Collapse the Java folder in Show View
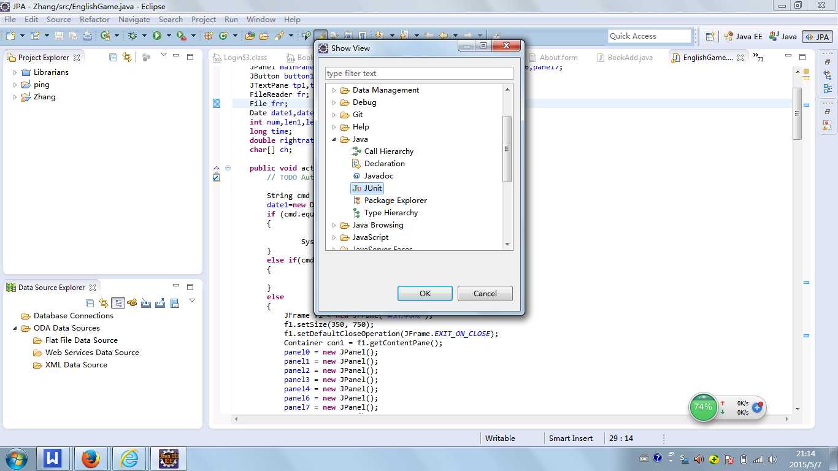This screenshot has height=471, width=838. 334,139
